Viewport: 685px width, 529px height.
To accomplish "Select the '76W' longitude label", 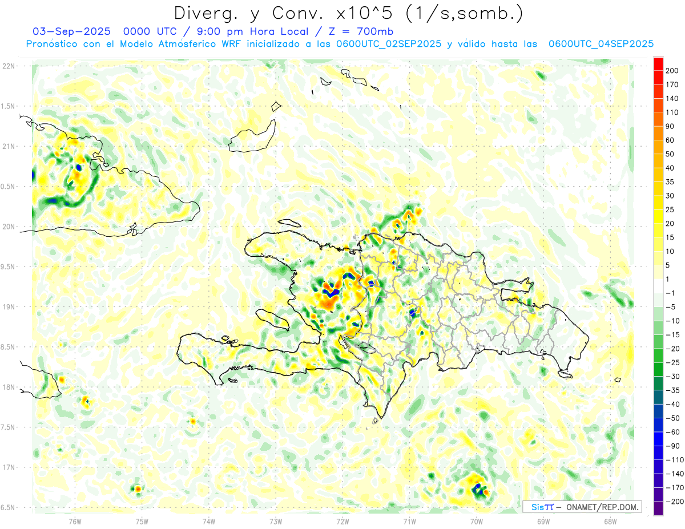I will 75,521.
